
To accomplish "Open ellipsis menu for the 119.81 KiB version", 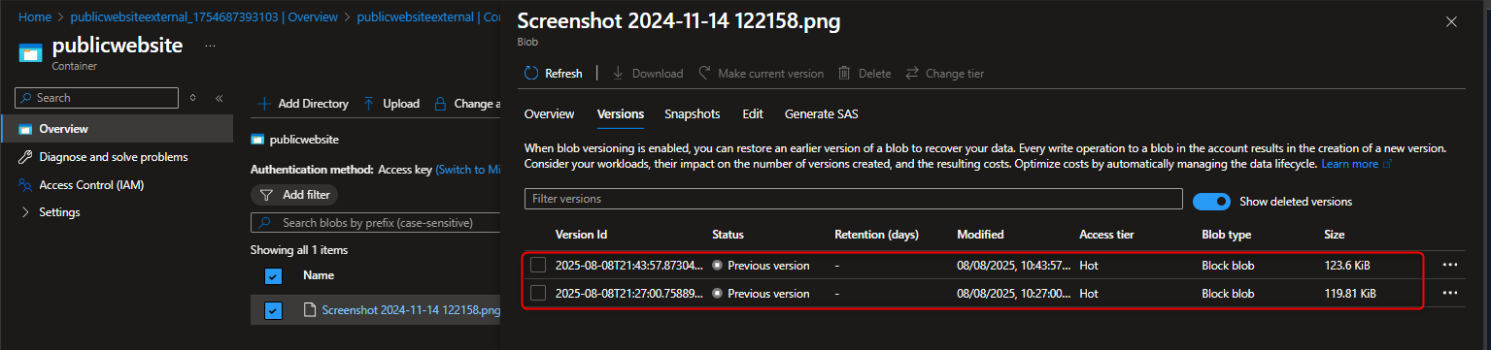I will coord(1450,293).
